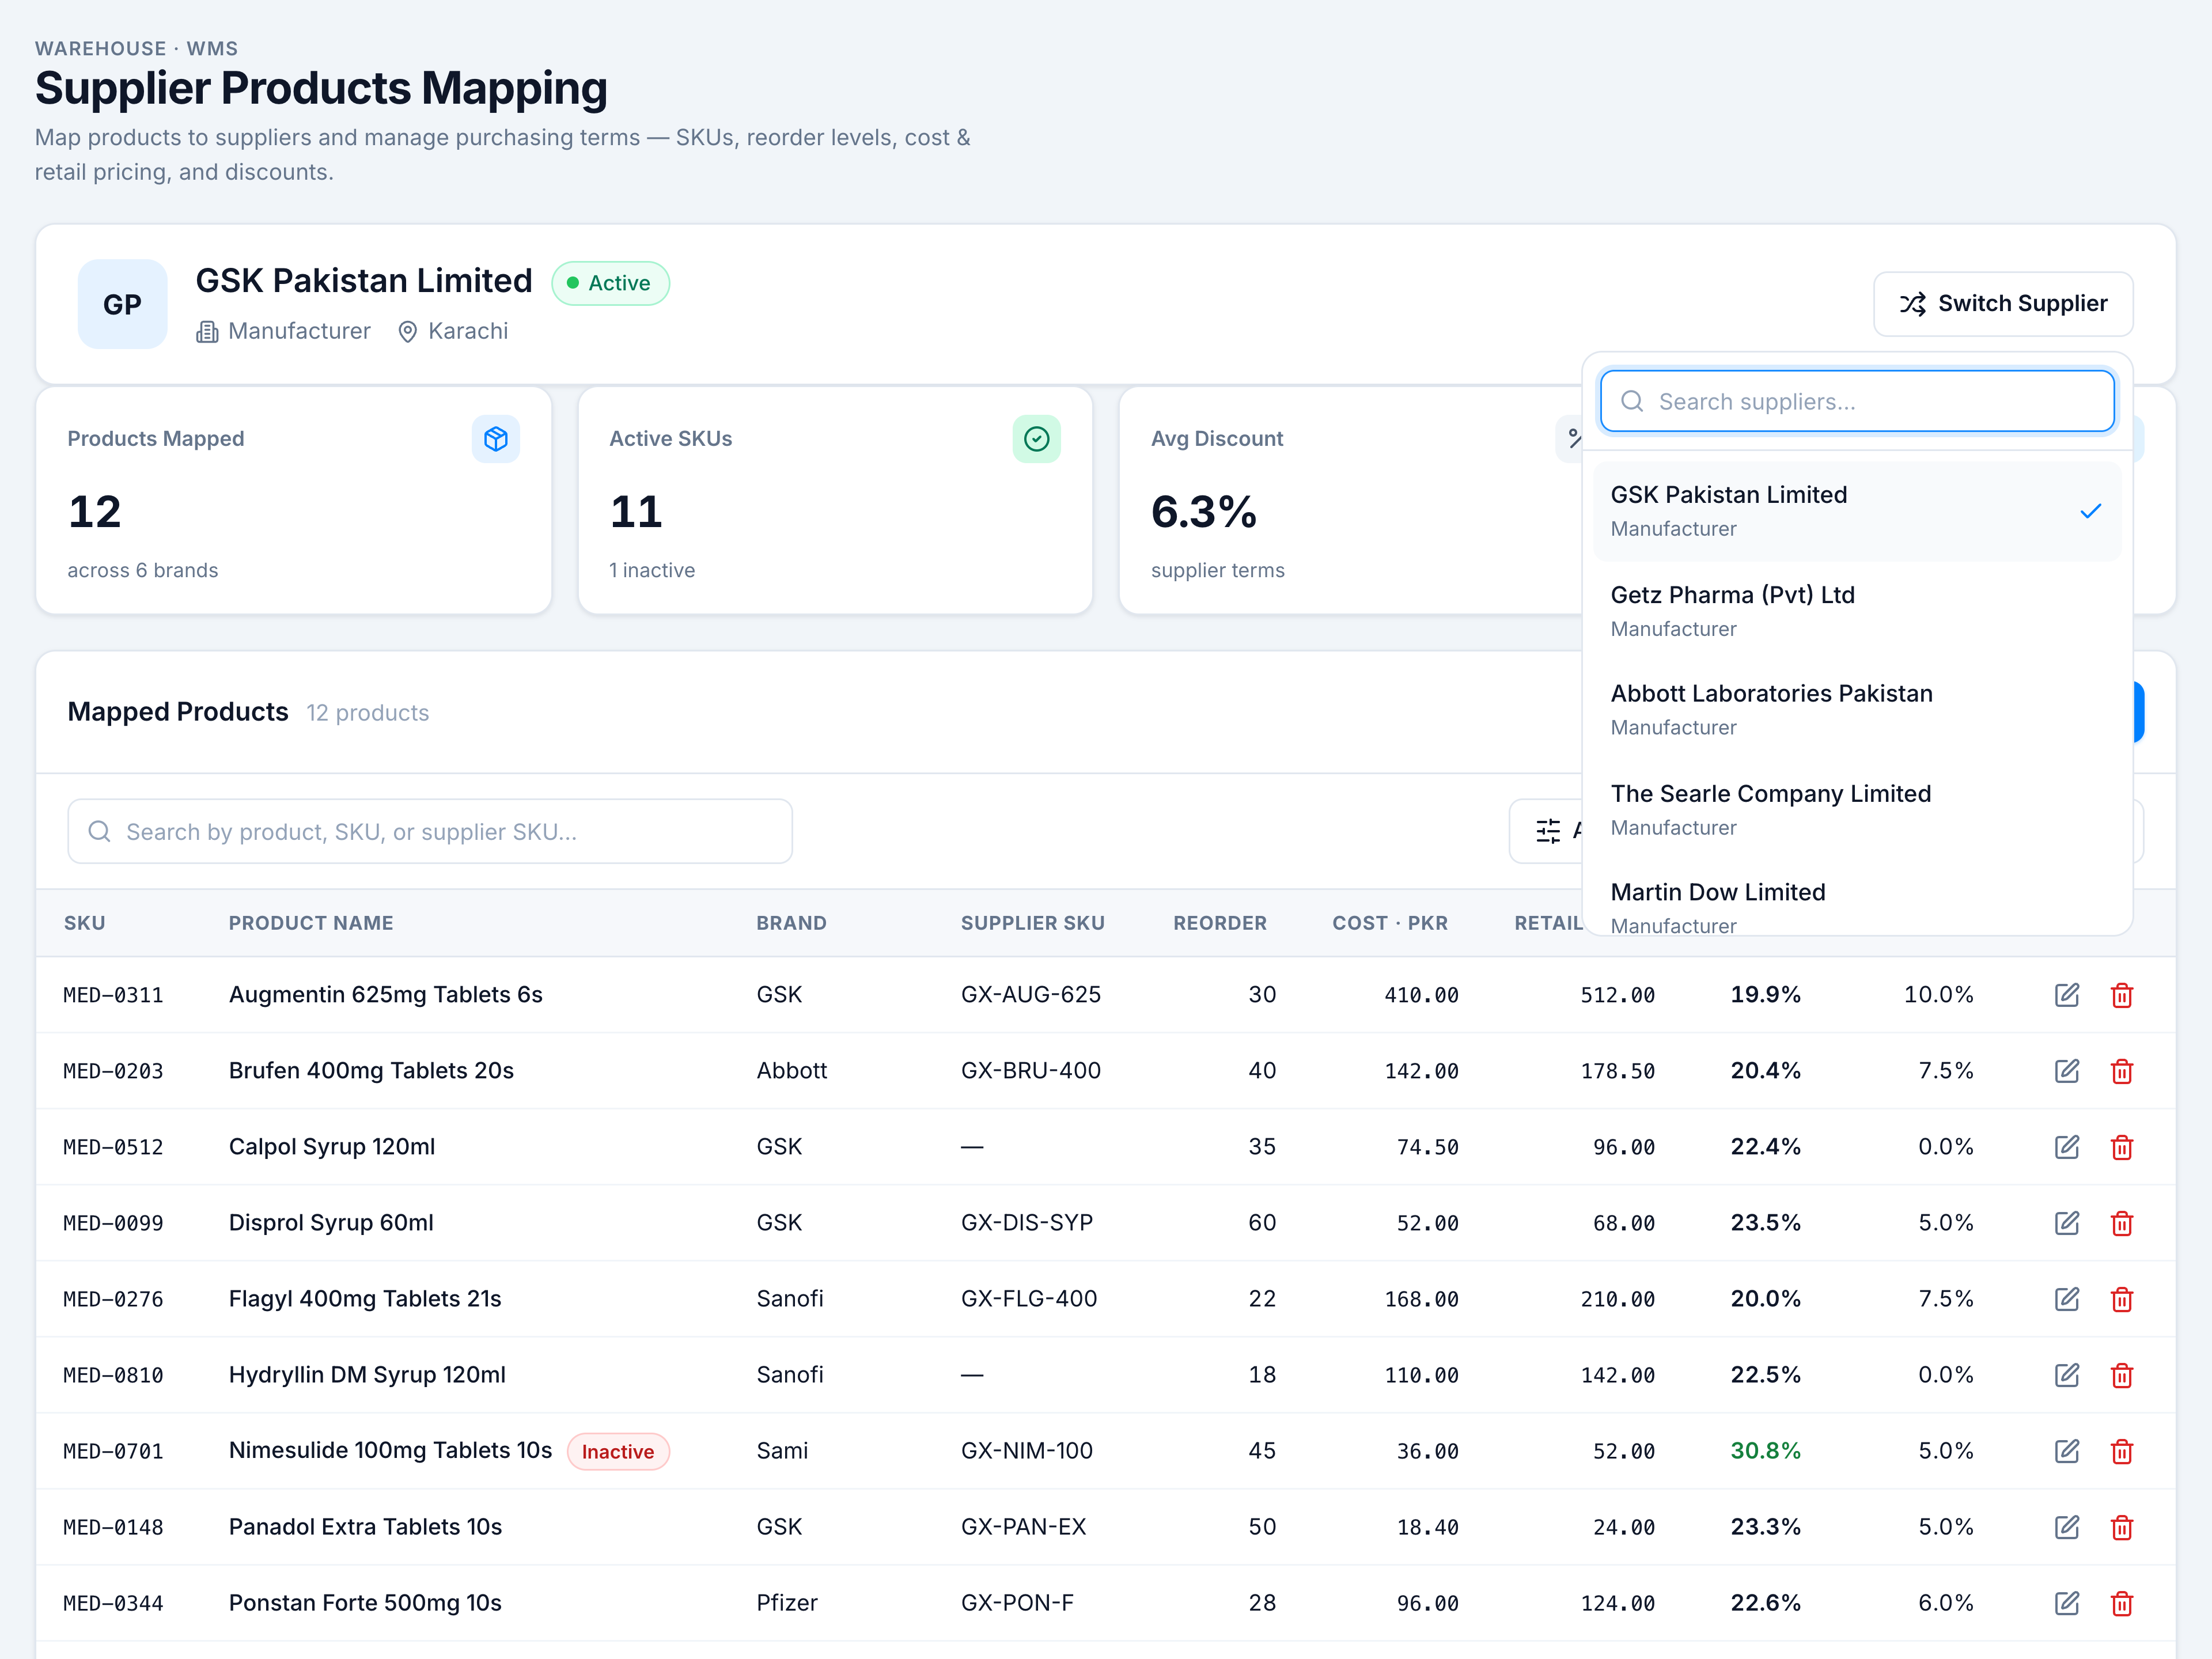
Task: Delete the Hydryllin DM Syrup 120ml mapping
Action: point(2122,1375)
